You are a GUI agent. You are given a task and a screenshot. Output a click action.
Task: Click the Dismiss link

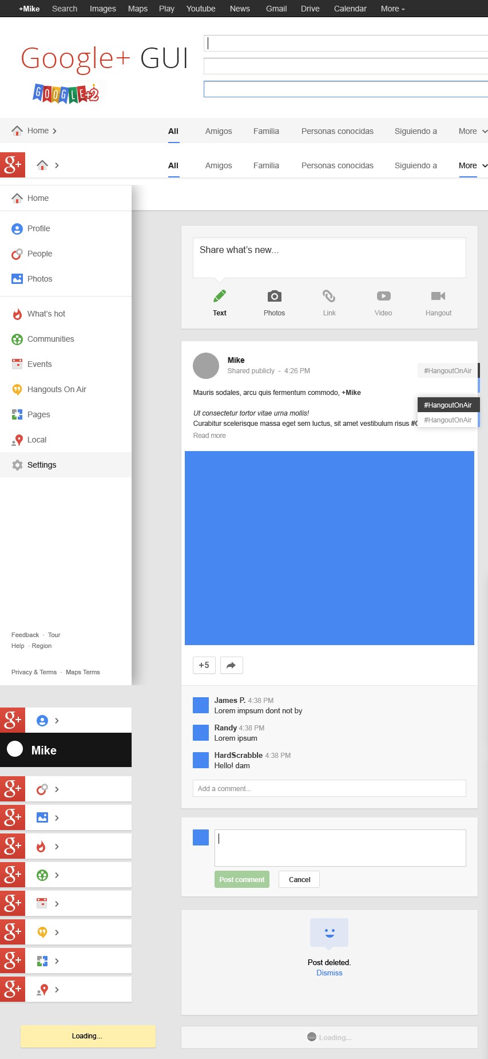(330, 973)
